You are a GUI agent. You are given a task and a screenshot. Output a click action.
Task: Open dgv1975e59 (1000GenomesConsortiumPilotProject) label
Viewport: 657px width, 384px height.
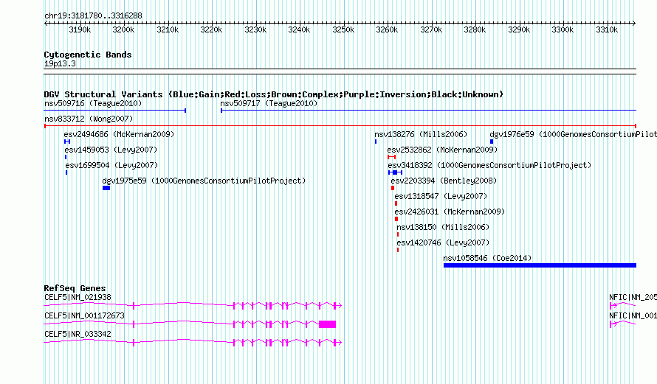[204, 181]
